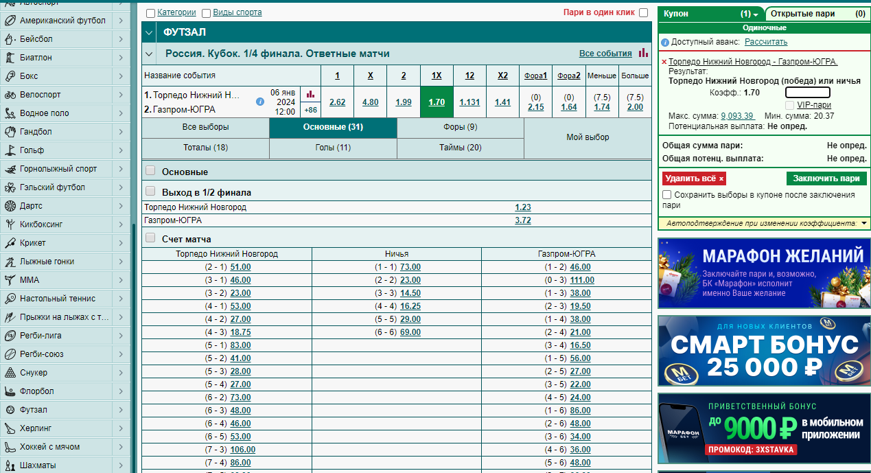871x473 pixels.
Task: Select odds 2.62 for outcome 1
Action: 337,102
